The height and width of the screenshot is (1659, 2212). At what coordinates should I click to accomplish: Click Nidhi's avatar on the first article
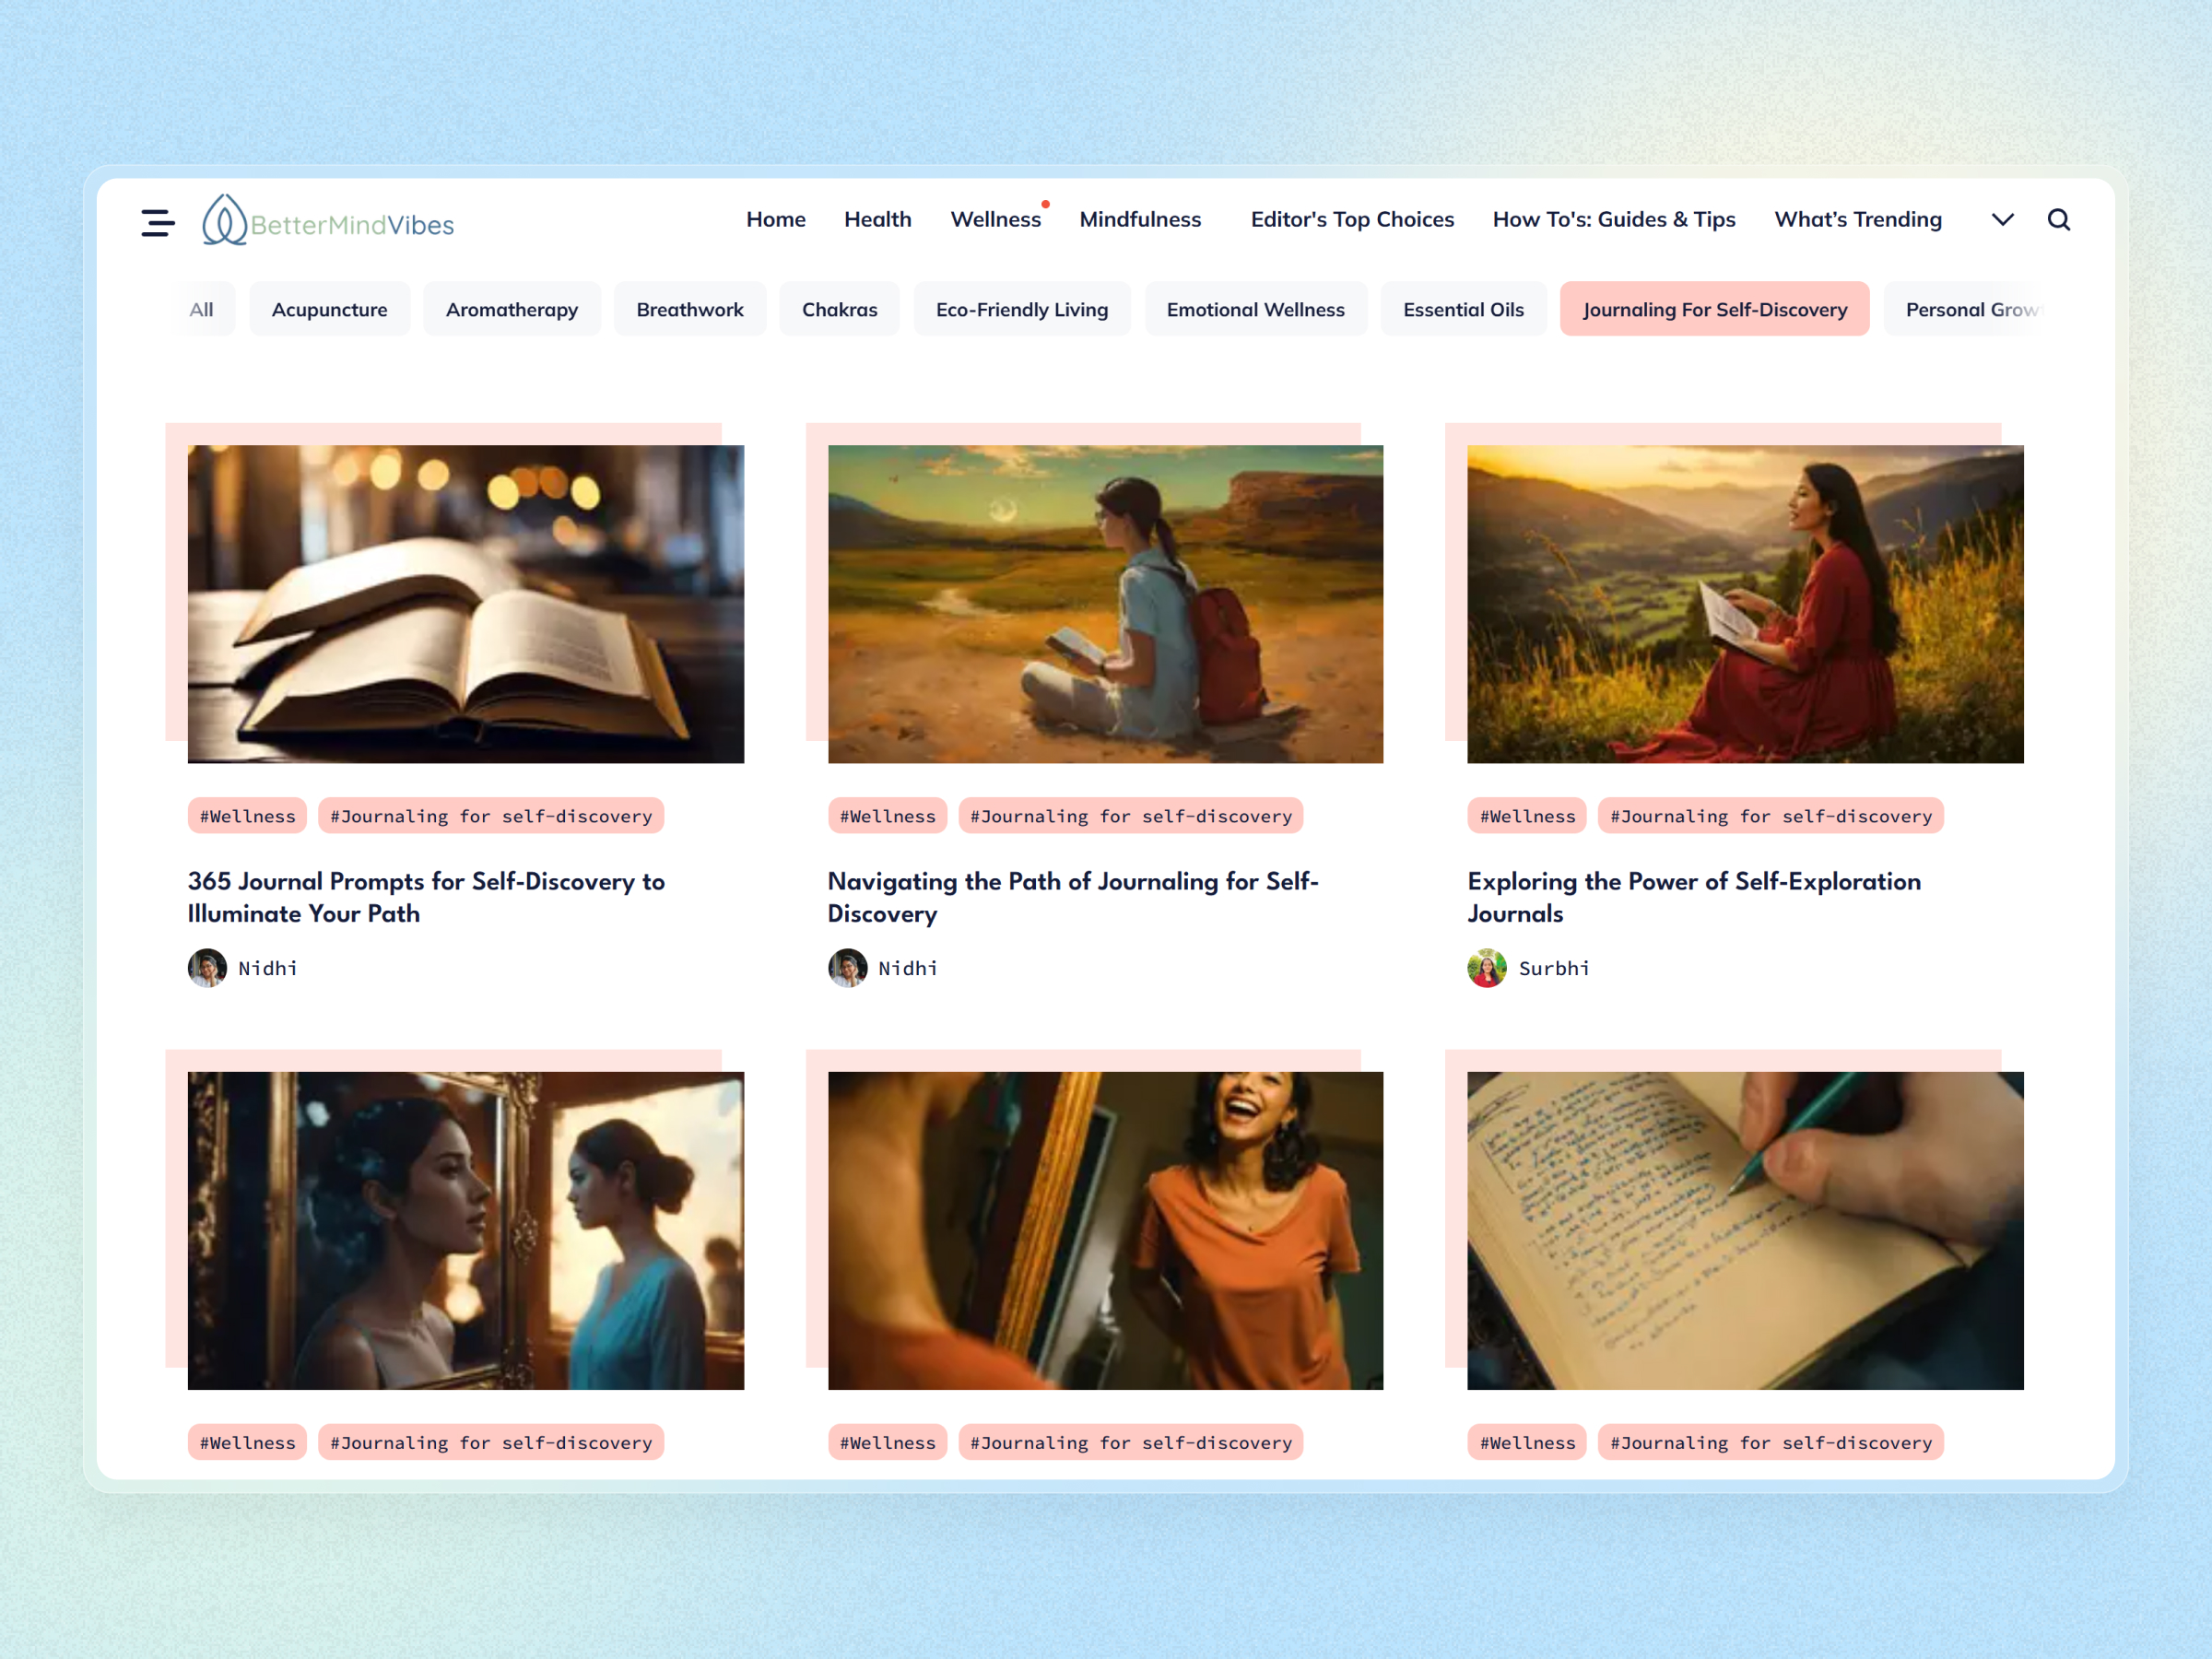coord(207,967)
